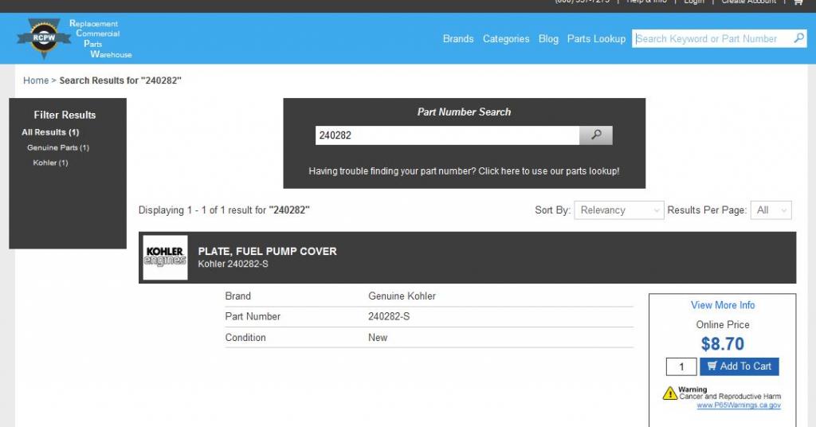Open the shopping cart icon in top bar
This screenshot has height=427, width=816.
pyautogui.click(x=798, y=2)
